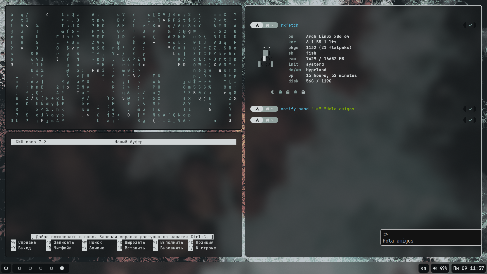
Task: Click the Arch logo beside the rxfetch prompt
Action: pyautogui.click(x=257, y=25)
